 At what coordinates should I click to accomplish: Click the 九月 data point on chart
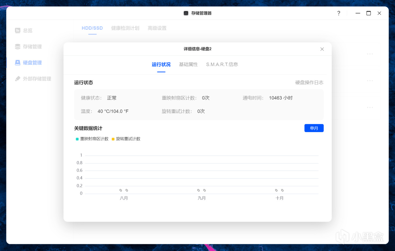202,190
